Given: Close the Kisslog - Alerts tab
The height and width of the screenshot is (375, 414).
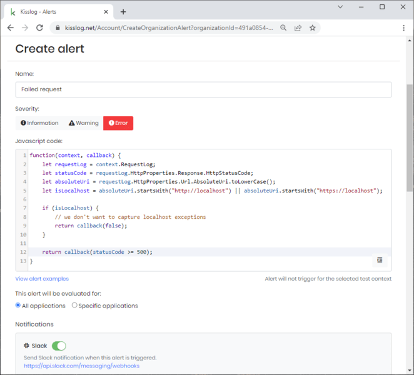Looking at the screenshot, I should tap(106, 12).
